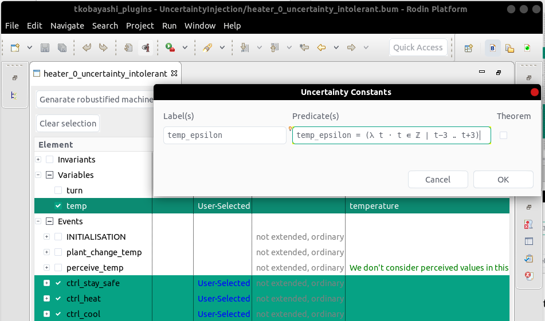Click the Save All toolbar icon
The width and height of the screenshot is (545, 321).
[62, 47]
